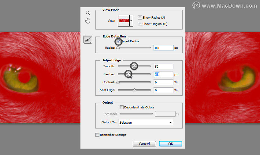Open the View mode dropdown arrow
260x155 pixels.
pyautogui.click(x=131, y=21)
